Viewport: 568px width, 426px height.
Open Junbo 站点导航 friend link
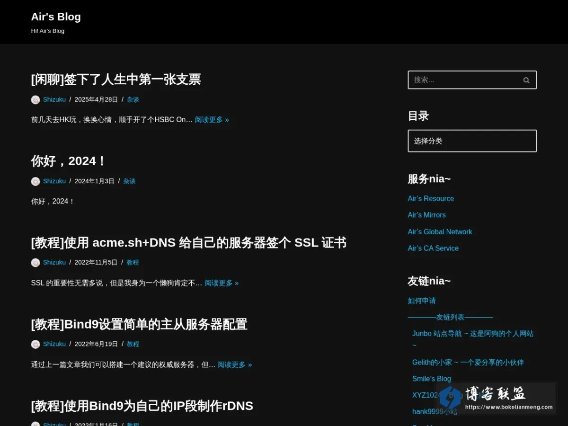click(473, 339)
